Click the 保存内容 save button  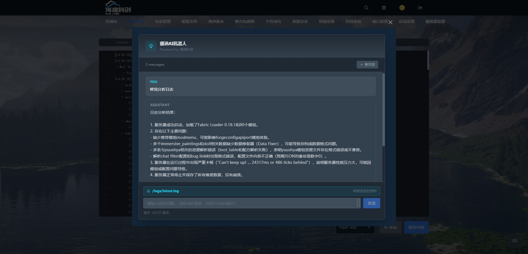point(416,228)
